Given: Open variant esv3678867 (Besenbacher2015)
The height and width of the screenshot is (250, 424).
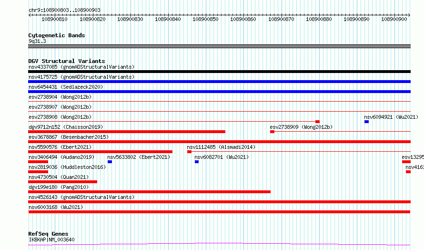Looking at the screenshot, I should coord(69,137).
